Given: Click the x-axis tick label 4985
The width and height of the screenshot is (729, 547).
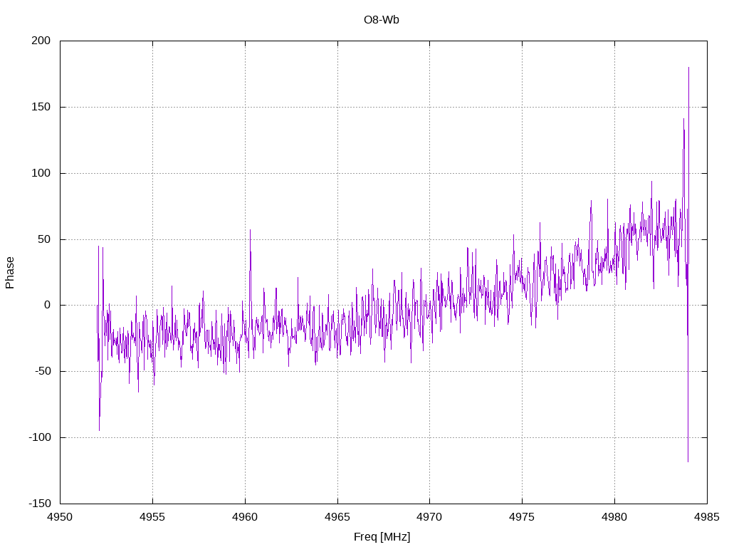Looking at the screenshot, I should [707, 517].
